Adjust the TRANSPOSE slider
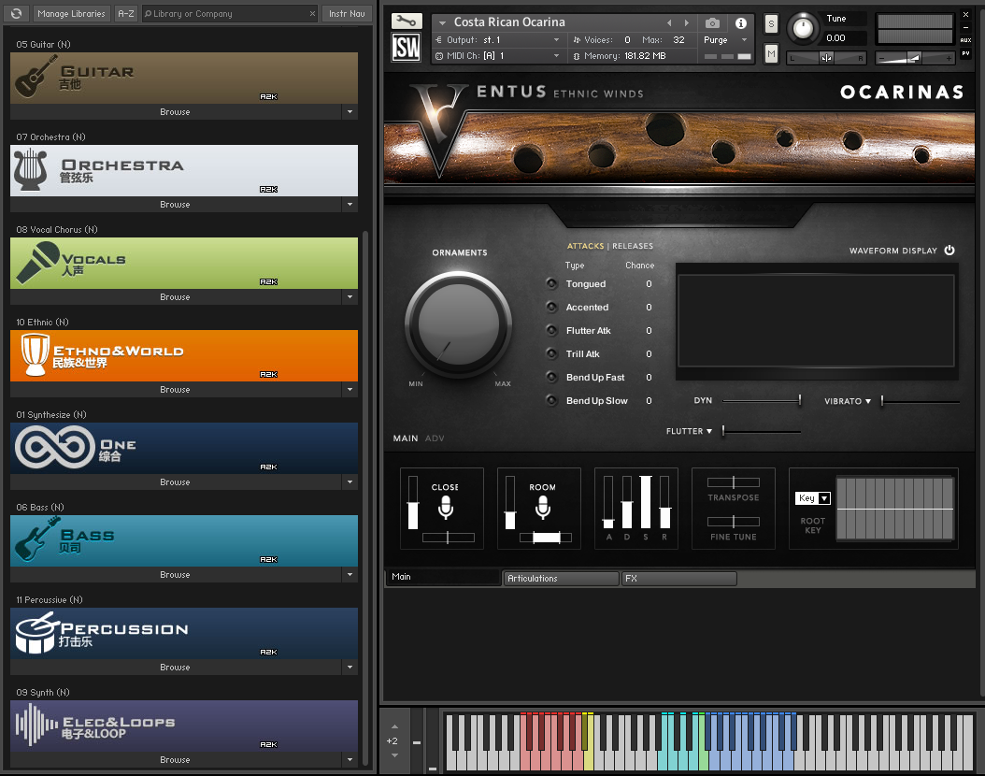 (733, 481)
